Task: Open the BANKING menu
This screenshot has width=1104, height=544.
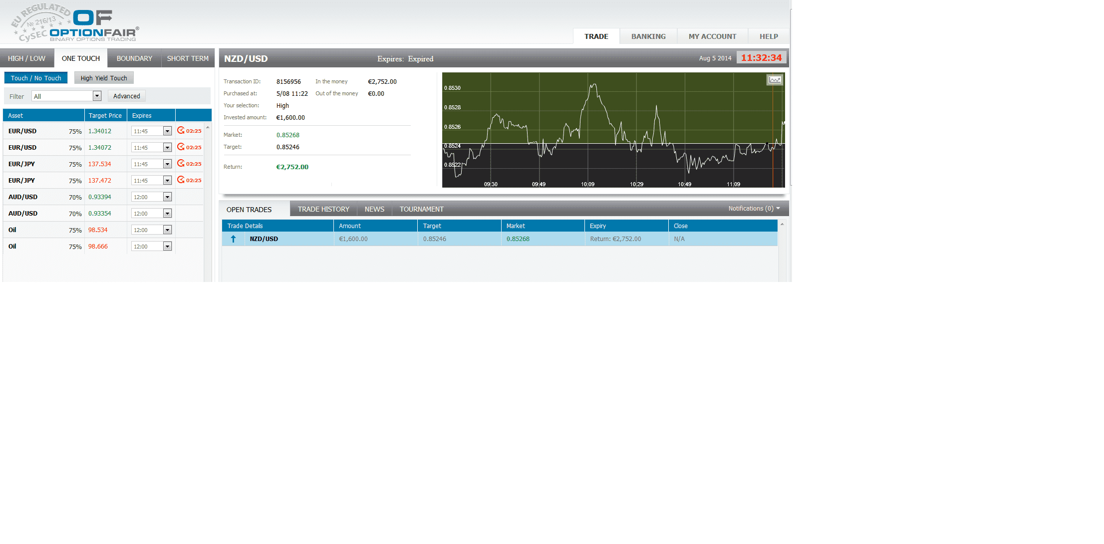Action: coord(647,36)
